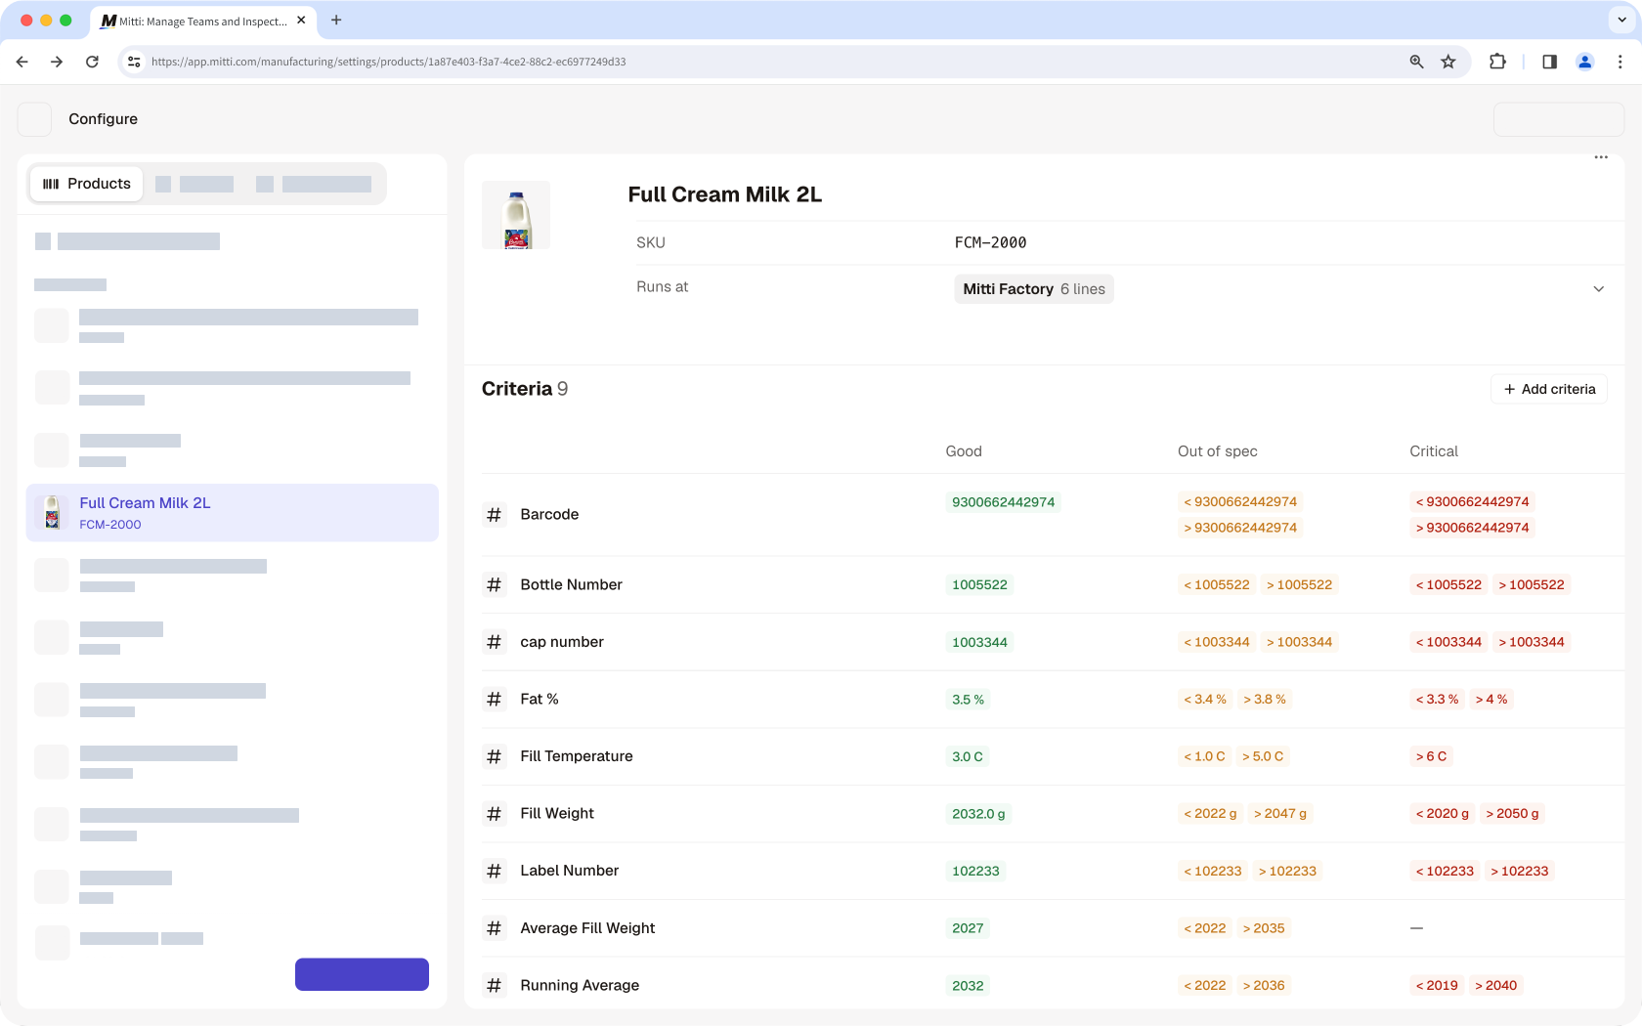1642x1026 pixels.
Task: Click the cap number row label
Action: (x=562, y=642)
